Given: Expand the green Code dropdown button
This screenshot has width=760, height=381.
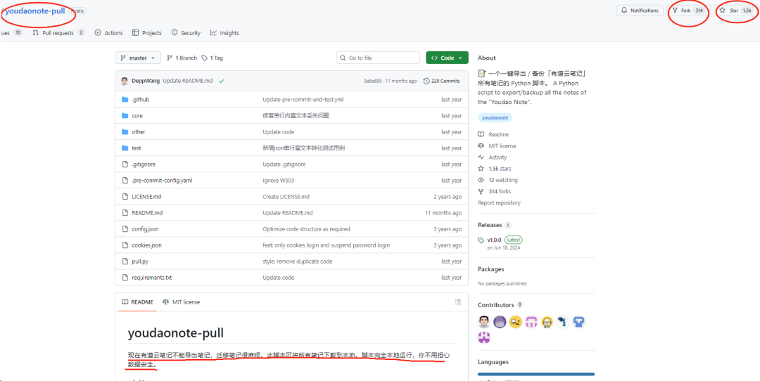Looking at the screenshot, I should tap(447, 58).
